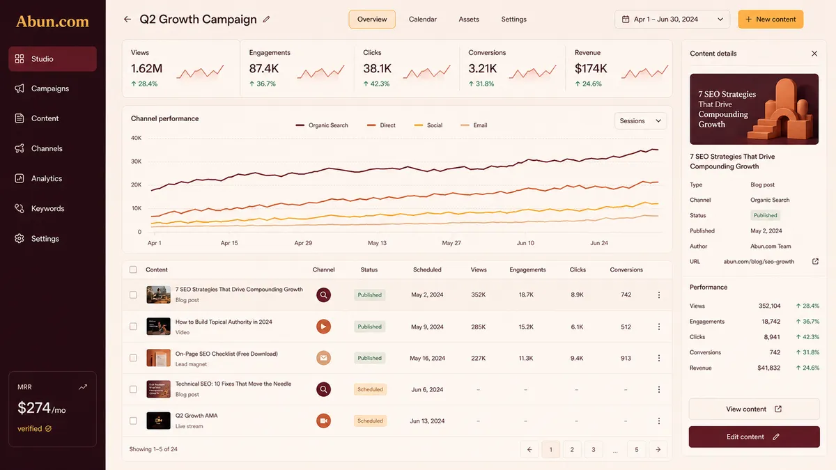Click the verified badge icon under MRR
The height and width of the screenshot is (470, 836).
(x=48, y=429)
